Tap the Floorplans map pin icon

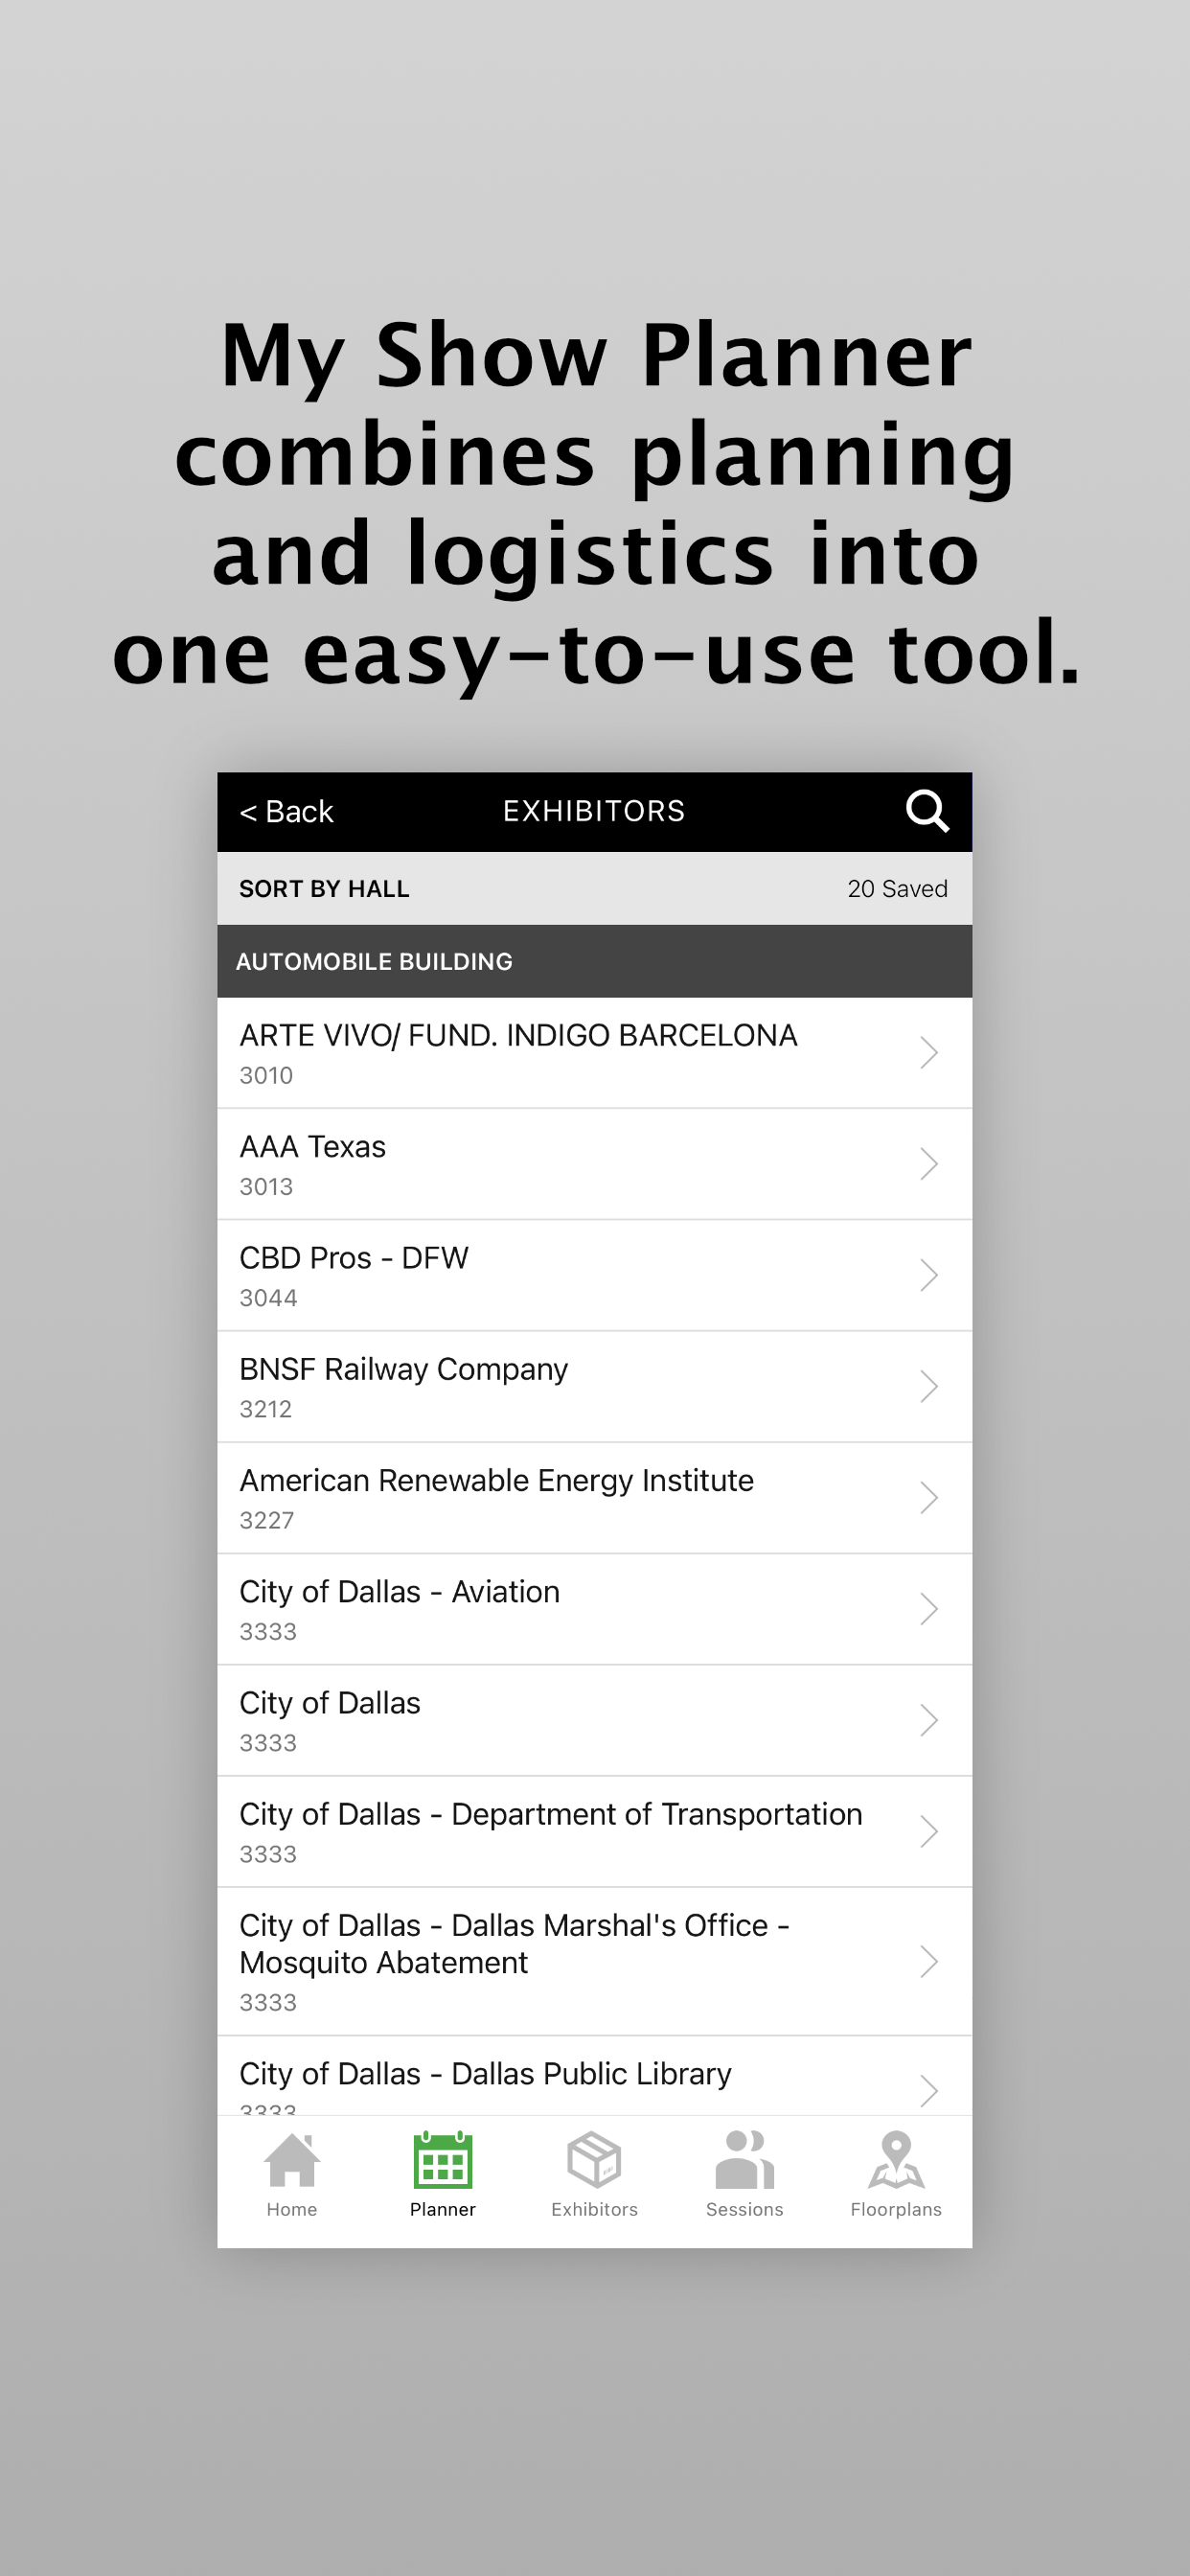point(896,2160)
